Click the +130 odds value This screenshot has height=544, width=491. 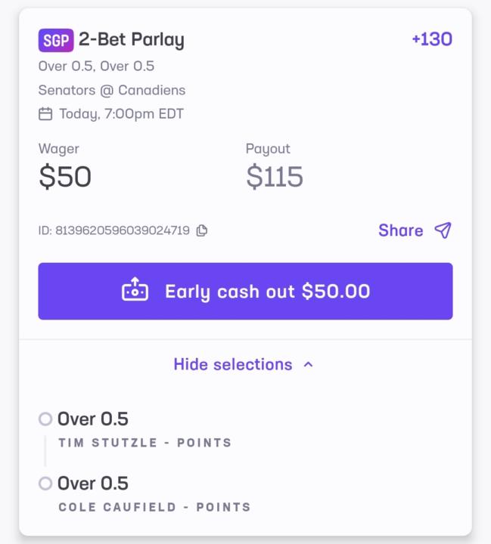[x=432, y=39]
